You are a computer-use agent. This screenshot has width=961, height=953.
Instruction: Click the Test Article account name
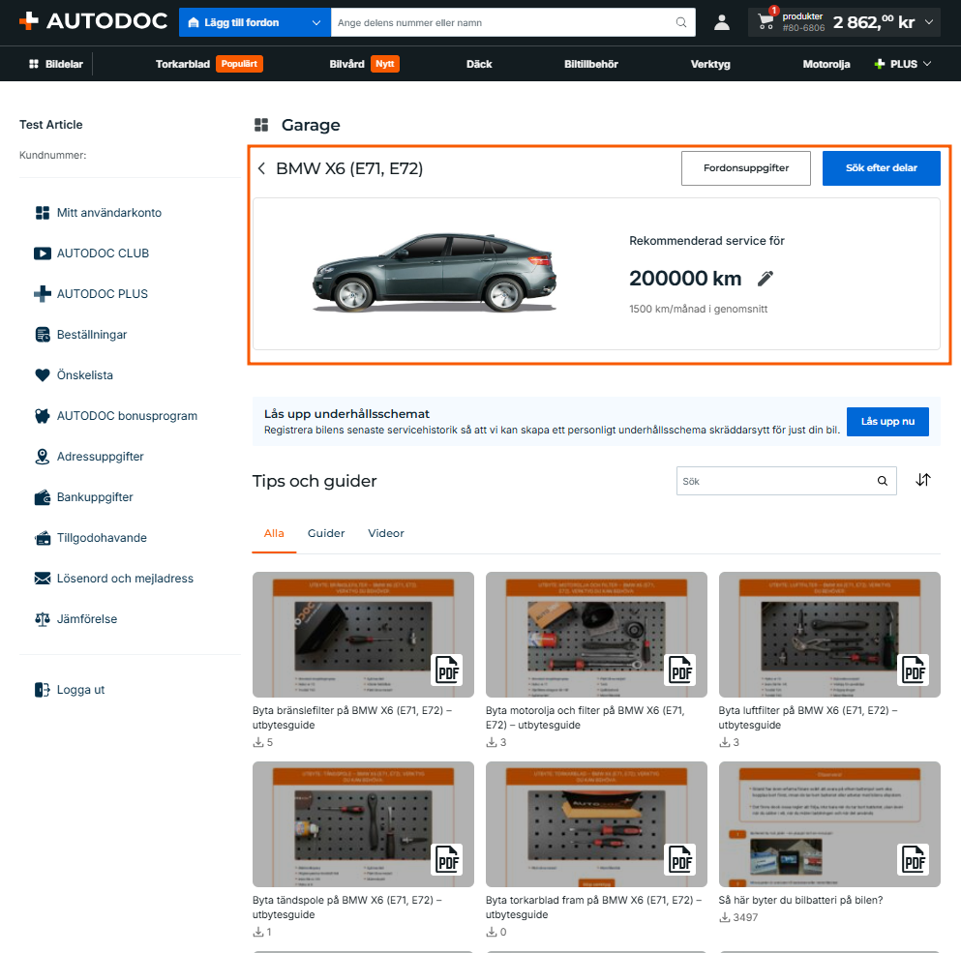click(x=51, y=125)
